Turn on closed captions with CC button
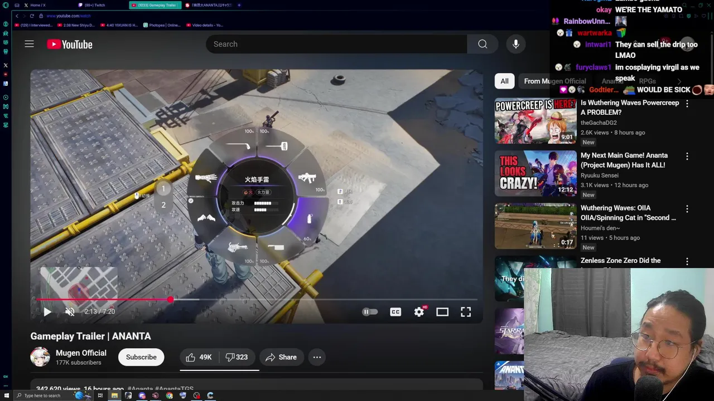The image size is (714, 401). 395,312
